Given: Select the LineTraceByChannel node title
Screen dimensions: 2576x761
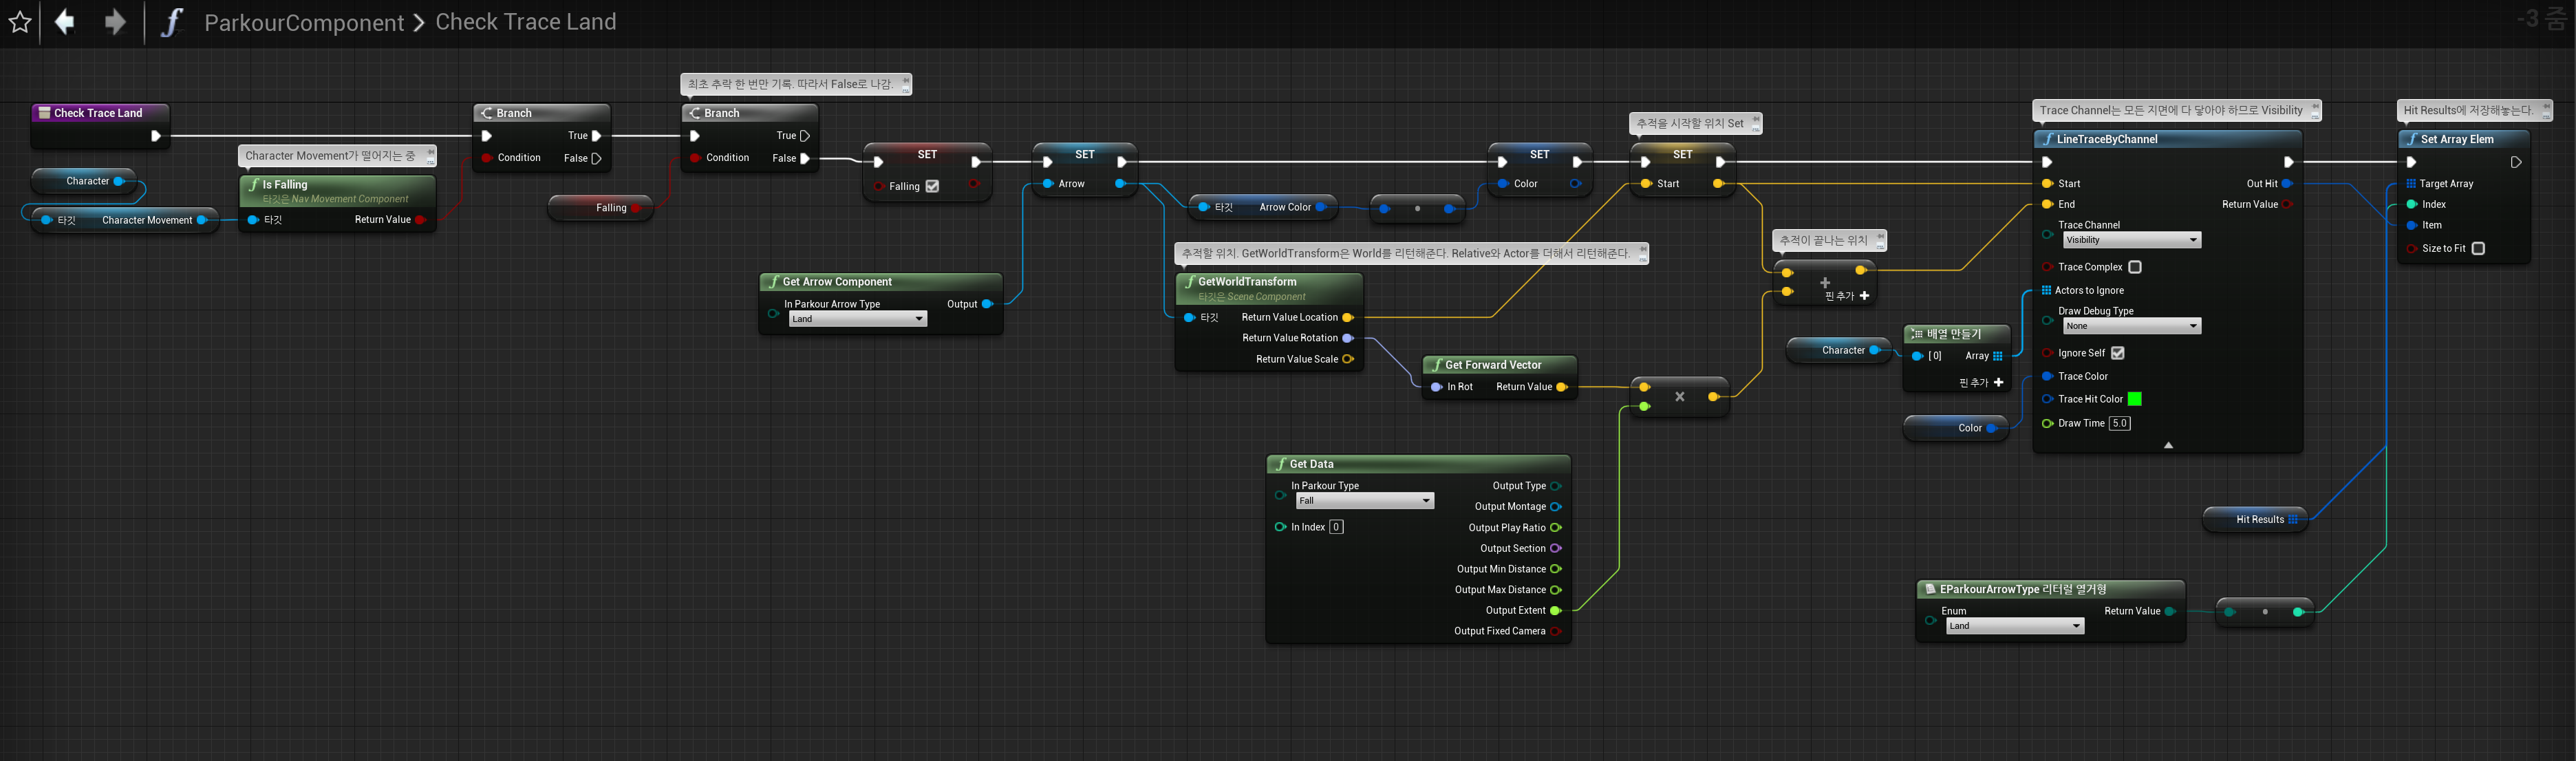Looking at the screenshot, I should (x=2107, y=139).
